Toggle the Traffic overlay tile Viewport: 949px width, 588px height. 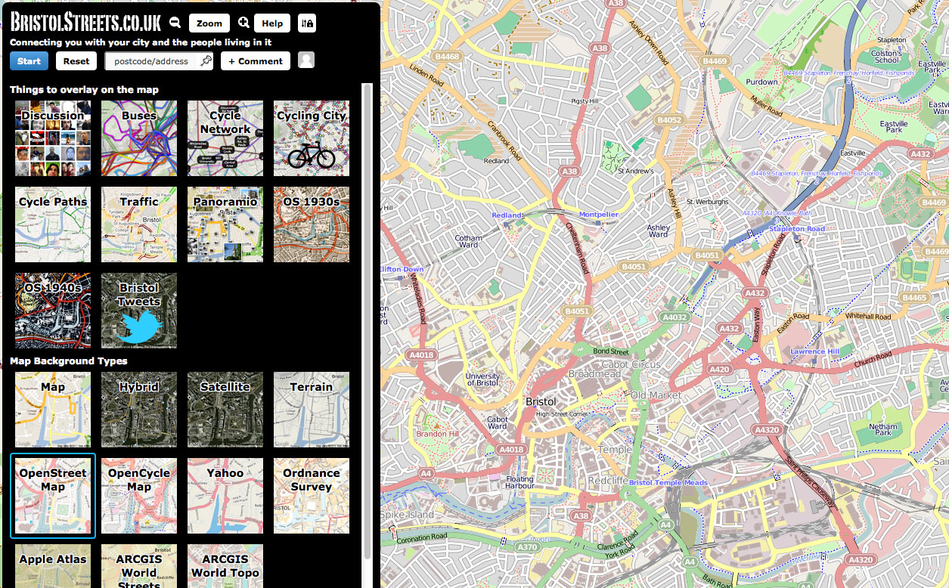pos(139,224)
